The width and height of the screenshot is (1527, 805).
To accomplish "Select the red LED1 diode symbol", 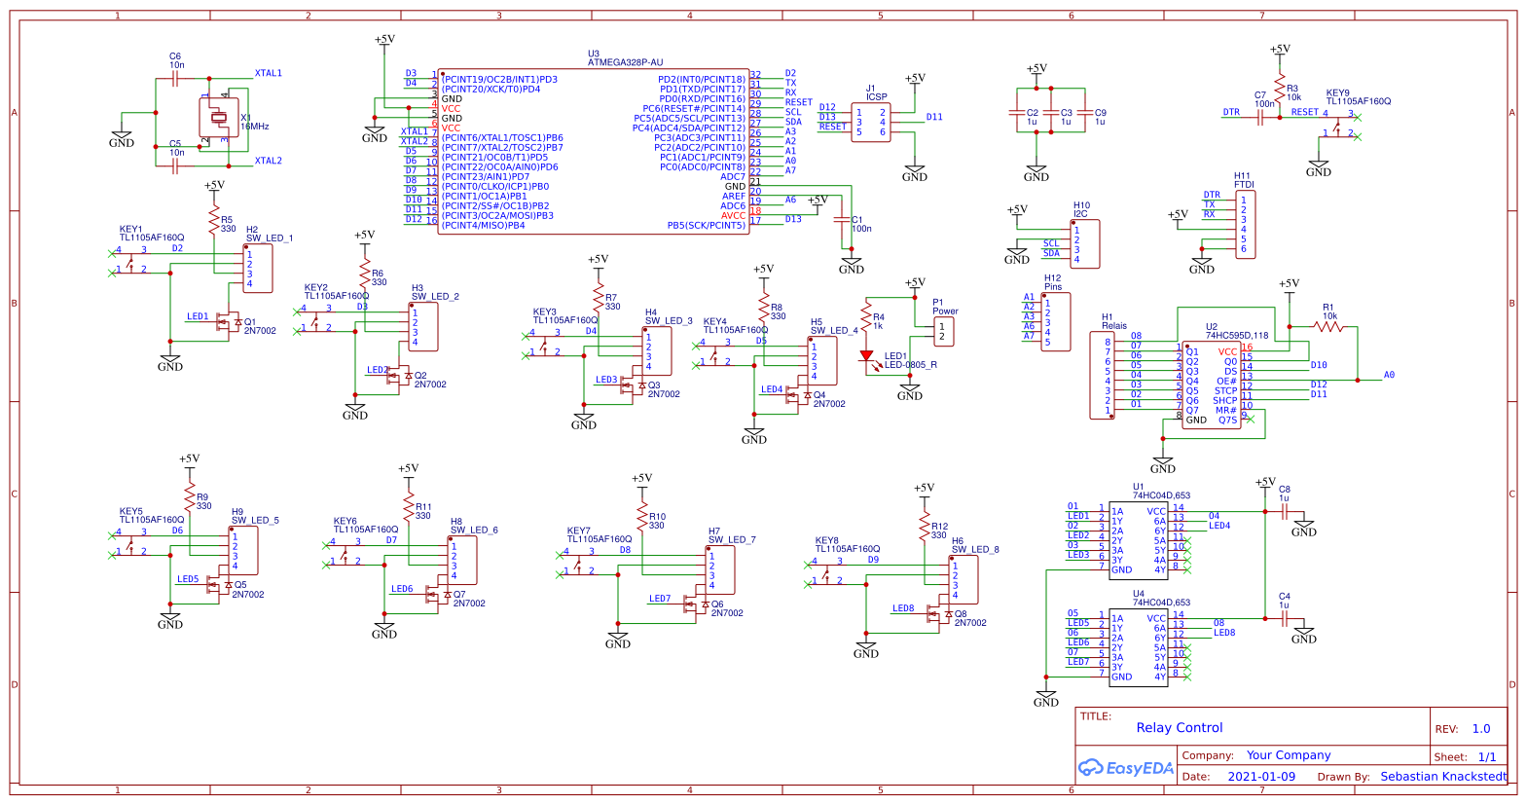I will coord(866,356).
